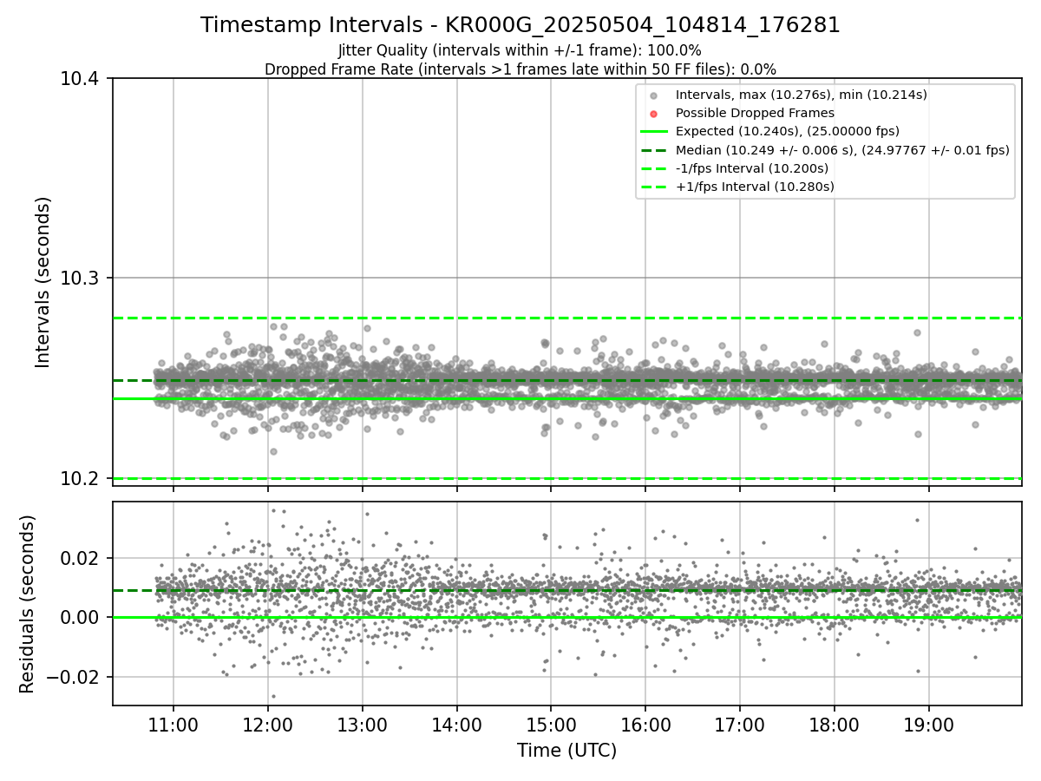Select the Residuals (seconds) y-axis label
Viewport: 1041px width, 781px height.
click(x=27, y=604)
